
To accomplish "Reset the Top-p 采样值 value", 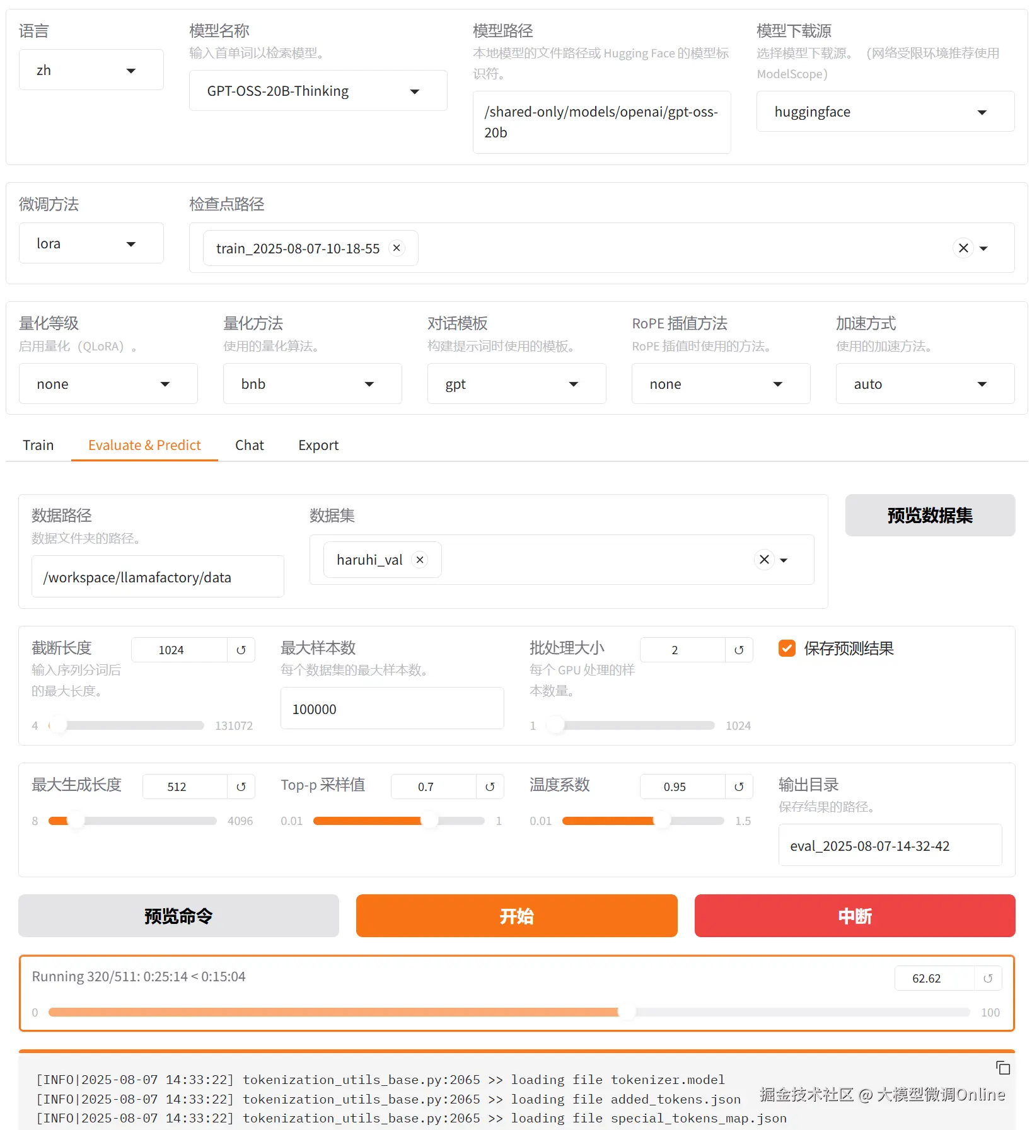I will (x=490, y=787).
